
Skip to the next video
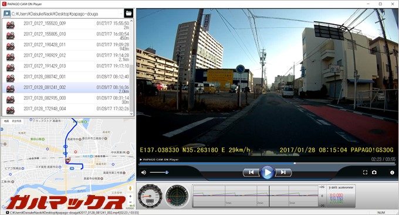[283, 172]
